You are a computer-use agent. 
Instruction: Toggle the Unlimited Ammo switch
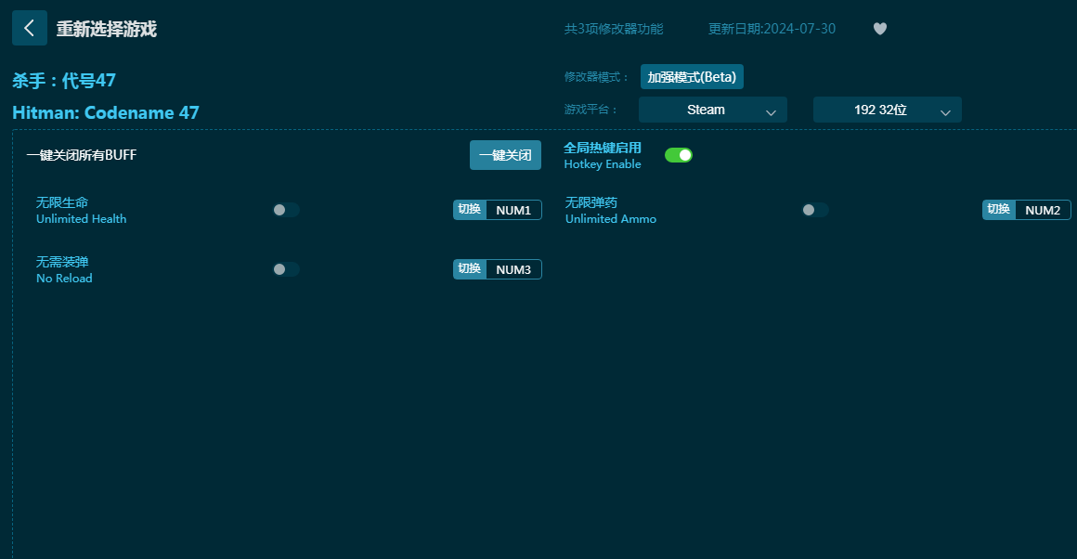[815, 210]
